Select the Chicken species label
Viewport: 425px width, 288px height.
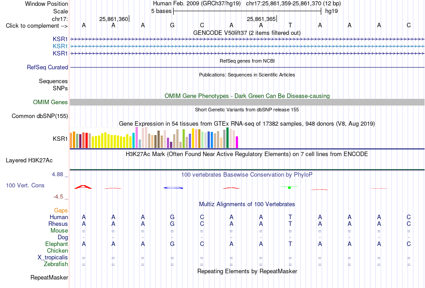tap(57, 250)
